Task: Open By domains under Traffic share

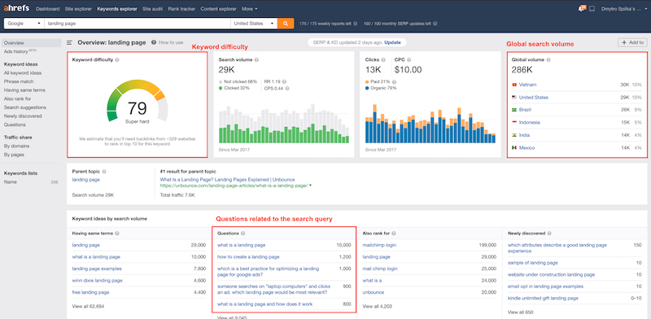Action: click(16, 146)
